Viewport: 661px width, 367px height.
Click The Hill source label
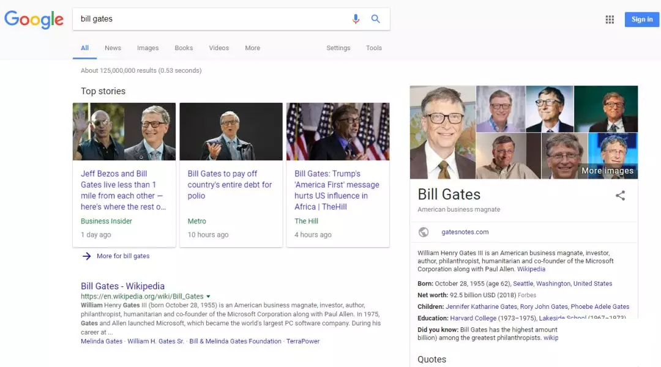tap(306, 221)
